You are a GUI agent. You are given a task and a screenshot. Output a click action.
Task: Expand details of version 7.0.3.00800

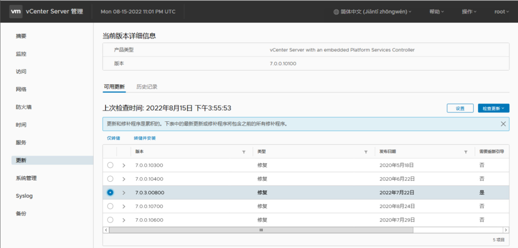coord(124,193)
